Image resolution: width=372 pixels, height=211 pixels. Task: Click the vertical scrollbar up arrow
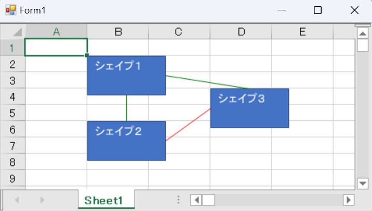click(363, 33)
